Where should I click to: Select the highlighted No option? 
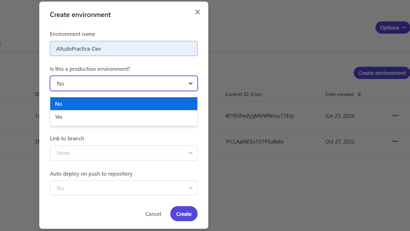123,104
